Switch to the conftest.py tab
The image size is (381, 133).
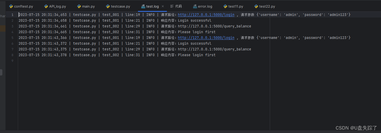coord(21,6)
